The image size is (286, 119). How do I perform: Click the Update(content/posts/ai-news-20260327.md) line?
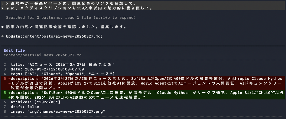click(54, 37)
